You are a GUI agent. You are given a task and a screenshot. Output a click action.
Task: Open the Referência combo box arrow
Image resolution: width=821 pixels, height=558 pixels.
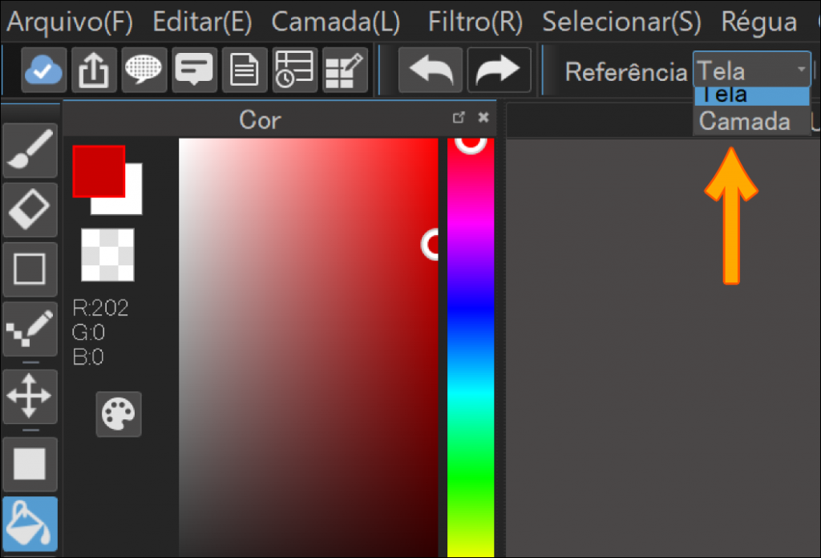pyautogui.click(x=801, y=69)
